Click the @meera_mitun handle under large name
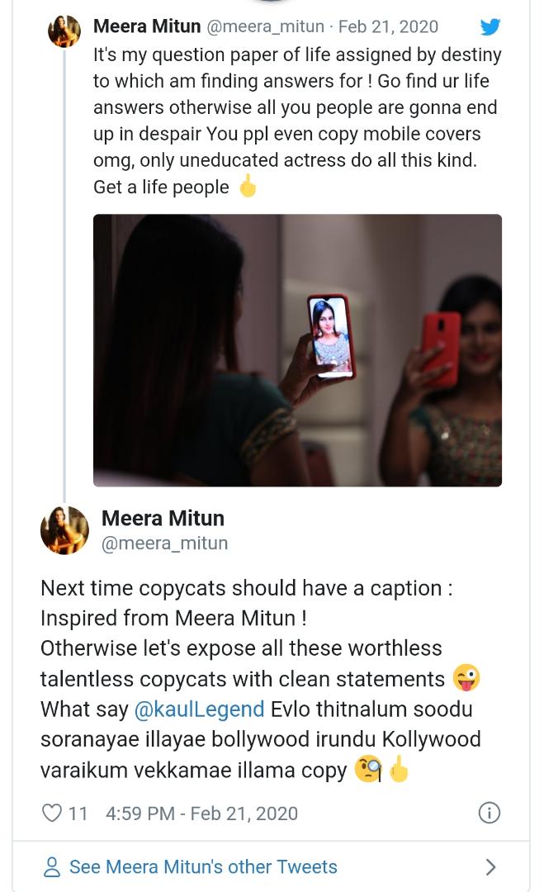The height and width of the screenshot is (892, 544). 165,543
